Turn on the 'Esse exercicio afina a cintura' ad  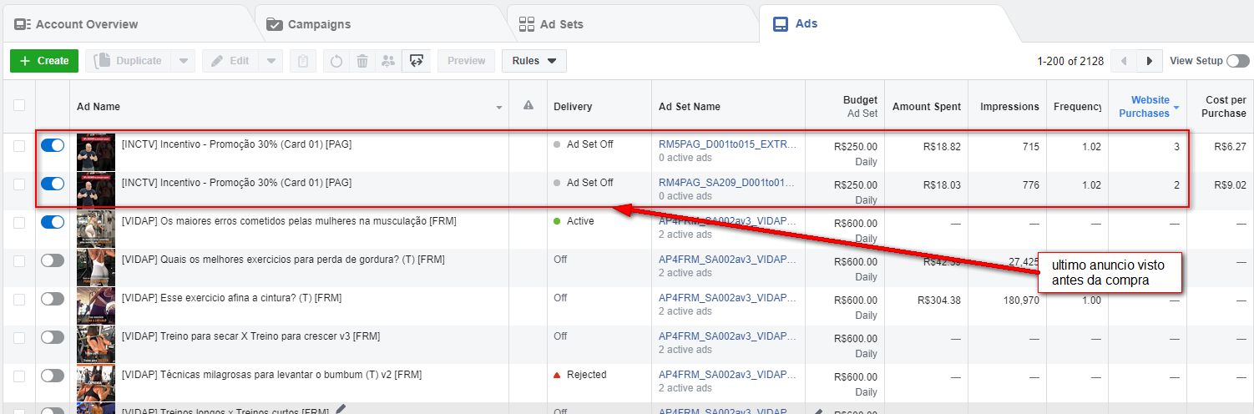52,299
